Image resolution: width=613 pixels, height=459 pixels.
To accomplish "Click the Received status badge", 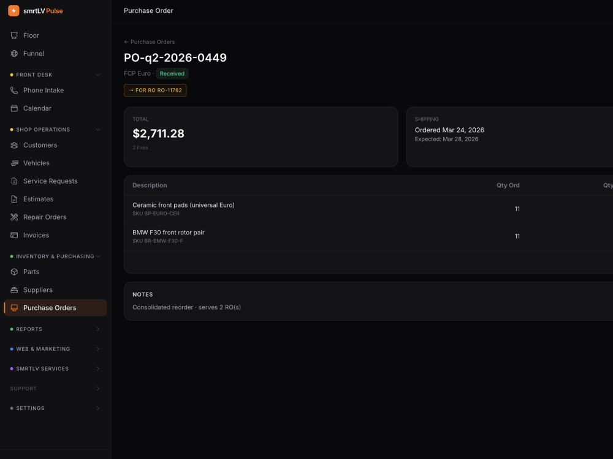I will 172,73.
